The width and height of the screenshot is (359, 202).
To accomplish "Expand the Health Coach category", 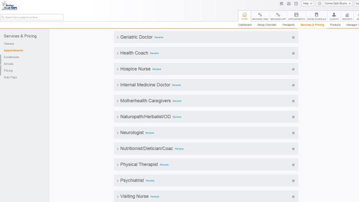I will pyautogui.click(x=118, y=53).
